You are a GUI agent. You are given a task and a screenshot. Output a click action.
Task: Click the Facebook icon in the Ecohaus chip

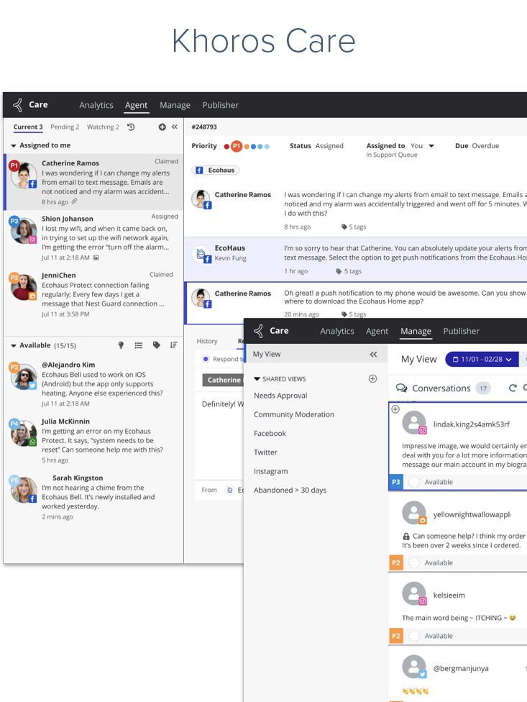200,170
